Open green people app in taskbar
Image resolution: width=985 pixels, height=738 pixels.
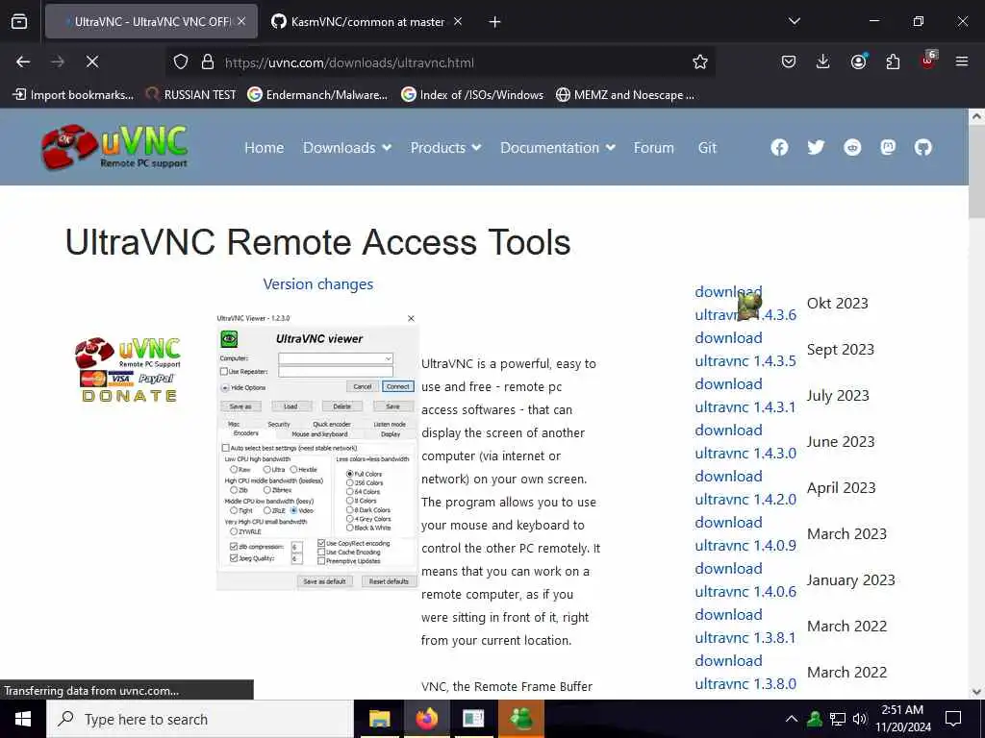[x=520, y=719]
